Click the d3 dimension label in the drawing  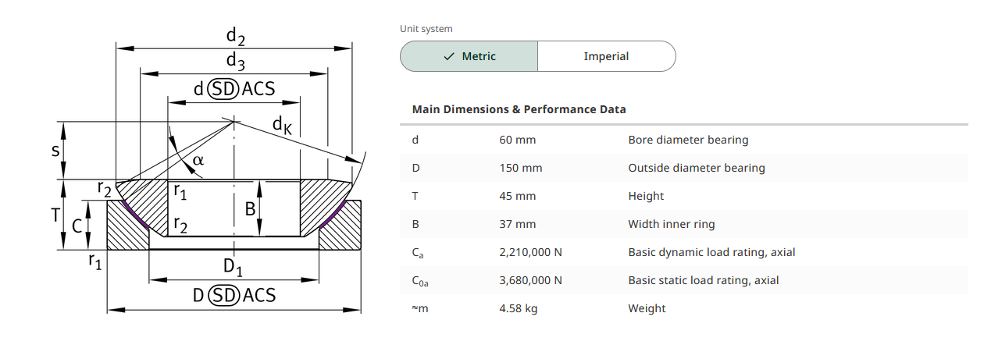(236, 62)
